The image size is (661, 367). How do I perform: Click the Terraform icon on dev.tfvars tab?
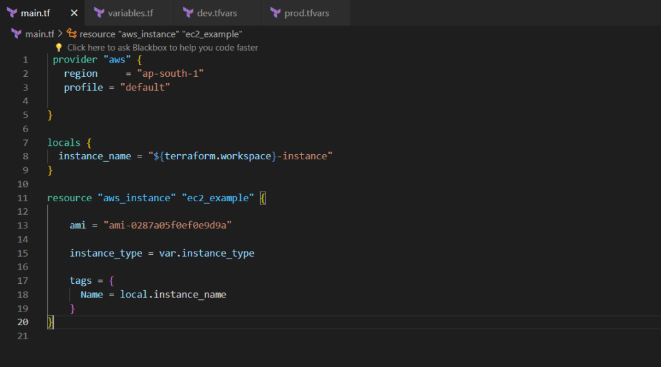(188, 13)
